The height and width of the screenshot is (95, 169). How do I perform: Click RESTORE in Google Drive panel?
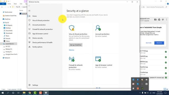pos(148,43)
